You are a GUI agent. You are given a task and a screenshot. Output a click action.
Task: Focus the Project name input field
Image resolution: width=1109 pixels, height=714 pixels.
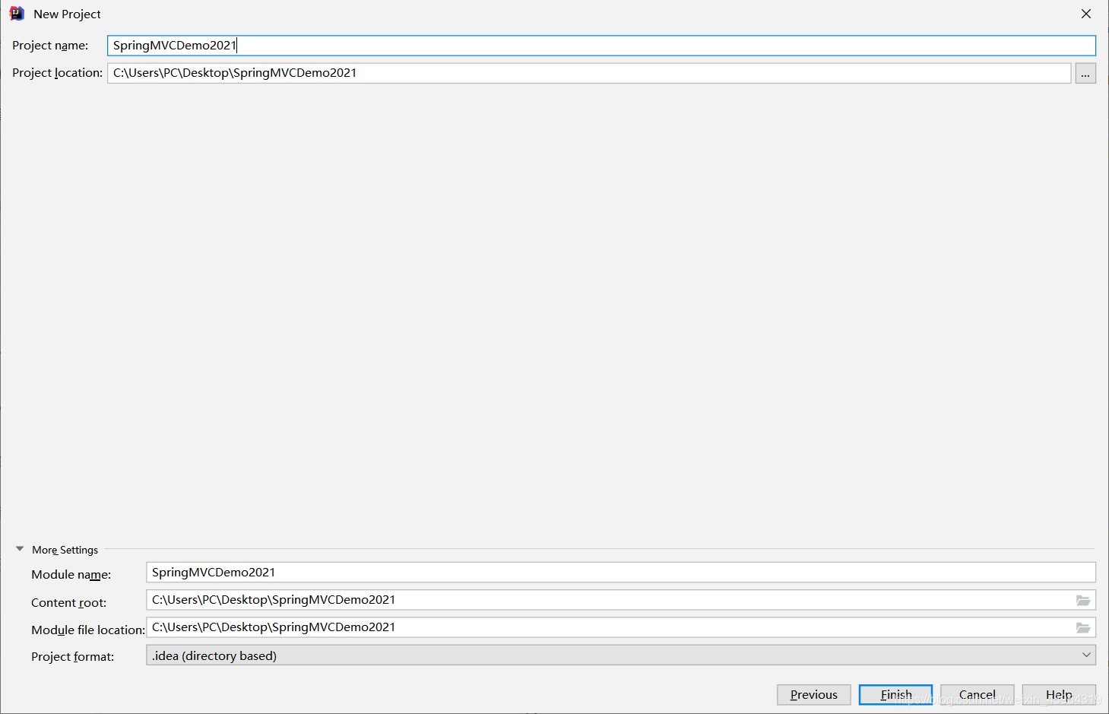tap(601, 46)
